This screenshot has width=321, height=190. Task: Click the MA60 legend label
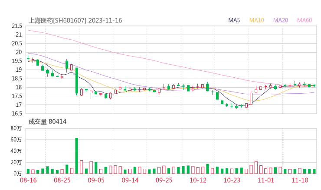(x=305, y=20)
